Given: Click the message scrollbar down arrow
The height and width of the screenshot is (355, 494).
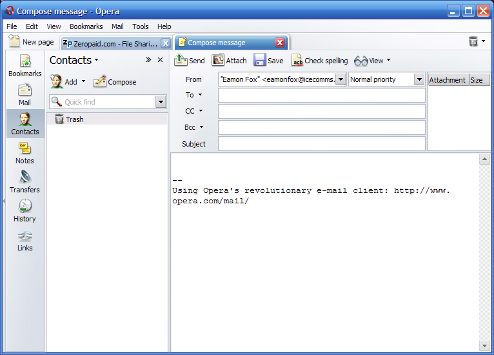Looking at the screenshot, I should click(x=484, y=346).
